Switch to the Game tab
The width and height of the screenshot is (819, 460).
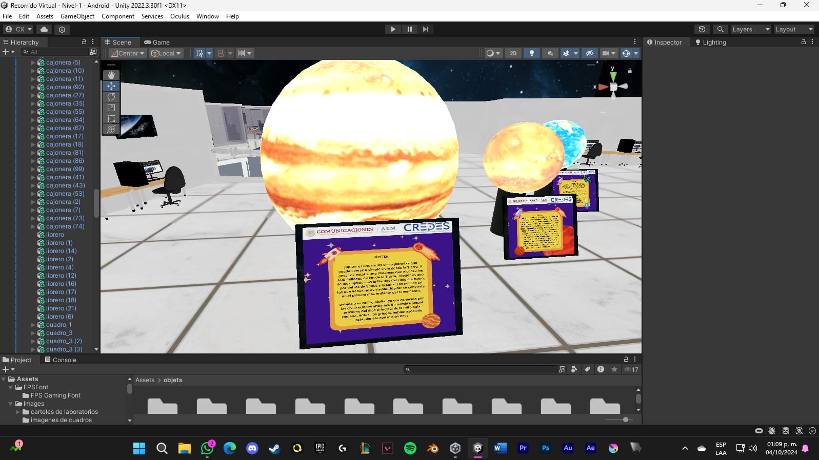157,43
